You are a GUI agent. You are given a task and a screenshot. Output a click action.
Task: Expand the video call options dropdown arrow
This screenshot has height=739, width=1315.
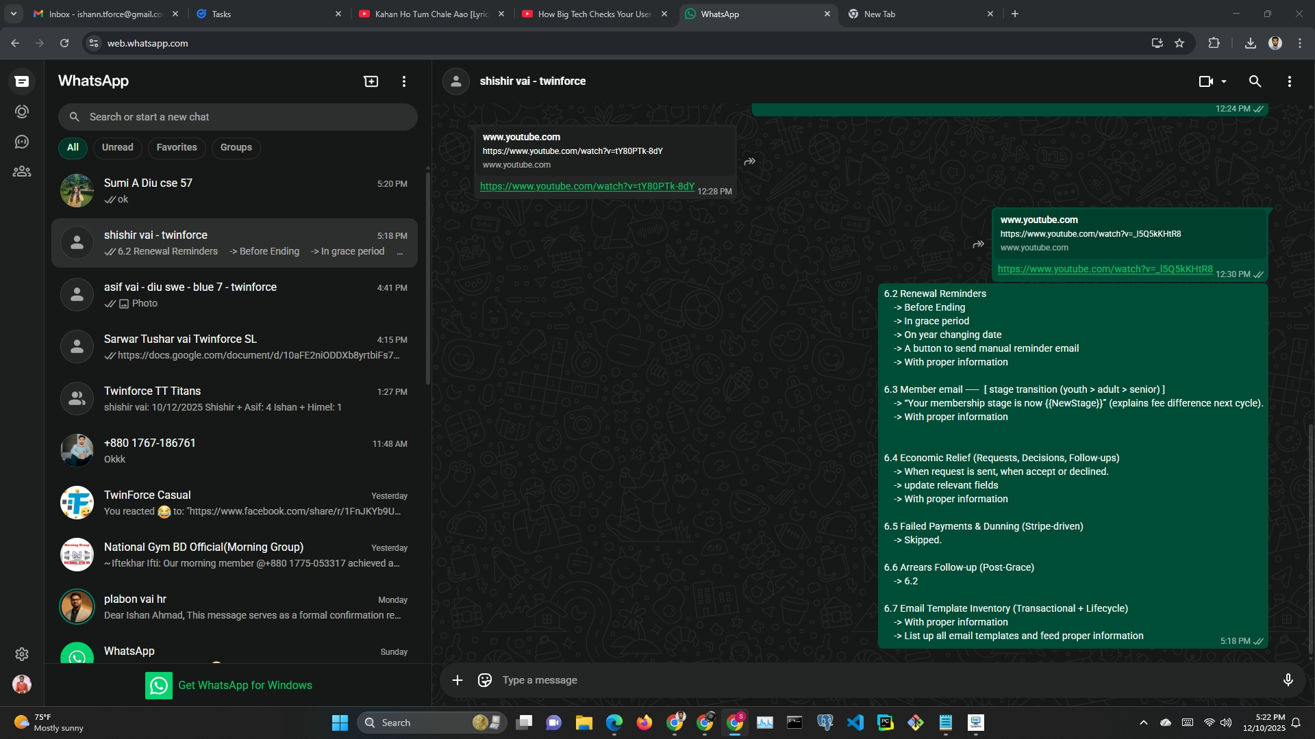click(x=1224, y=81)
